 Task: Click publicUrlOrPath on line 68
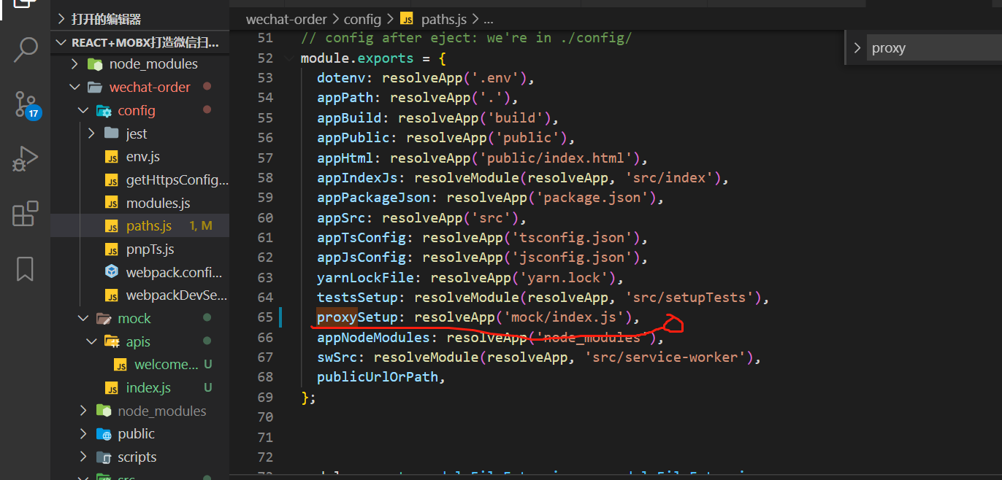[378, 377]
